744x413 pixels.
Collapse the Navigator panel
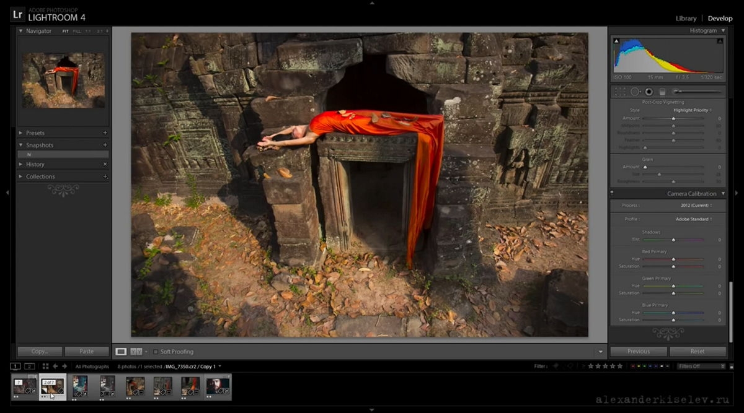[x=20, y=30]
